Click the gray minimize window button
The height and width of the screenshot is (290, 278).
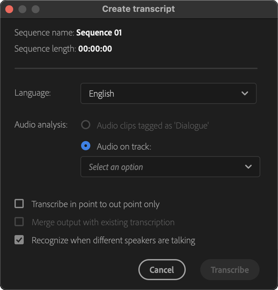pyautogui.click(x=22, y=9)
